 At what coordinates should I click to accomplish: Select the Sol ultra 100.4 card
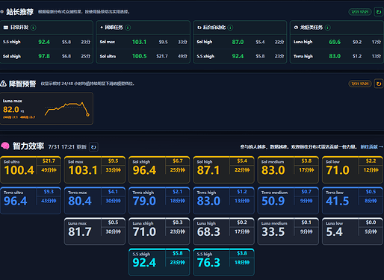click(31, 169)
